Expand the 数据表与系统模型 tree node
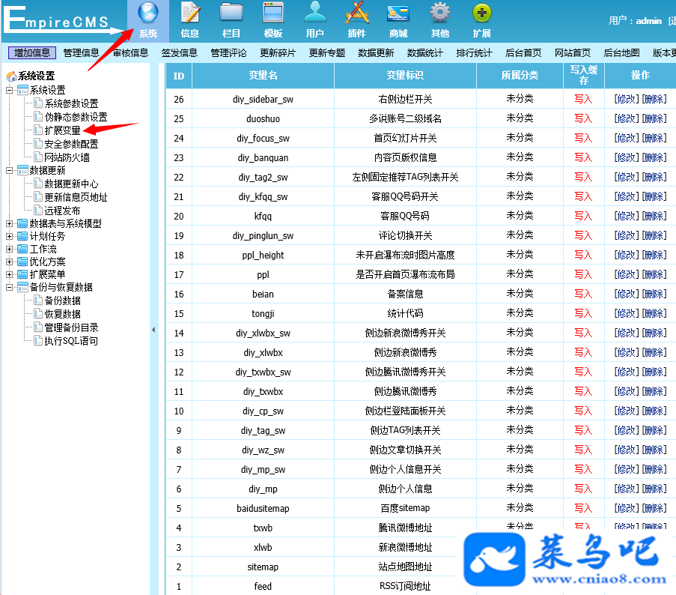Screen dimensions: 676x595 pos(10,223)
